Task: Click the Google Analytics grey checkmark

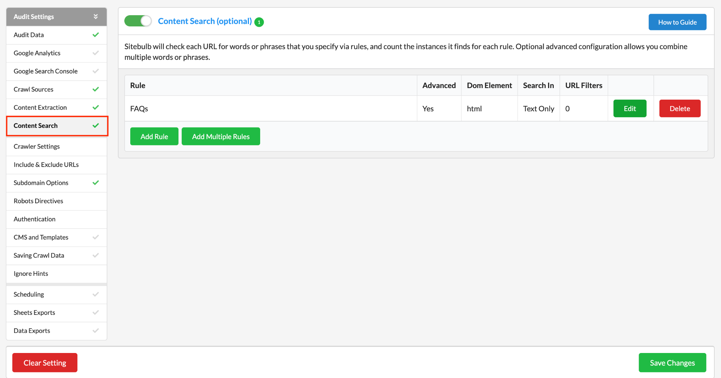Action: pos(96,53)
